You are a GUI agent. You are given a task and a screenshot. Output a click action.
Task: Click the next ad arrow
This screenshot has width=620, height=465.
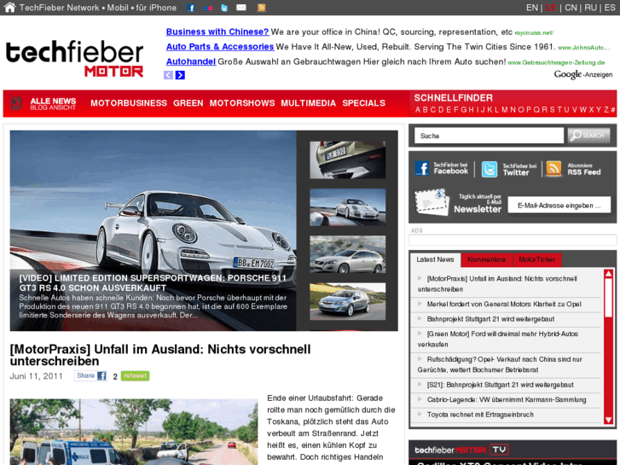[x=180, y=75]
